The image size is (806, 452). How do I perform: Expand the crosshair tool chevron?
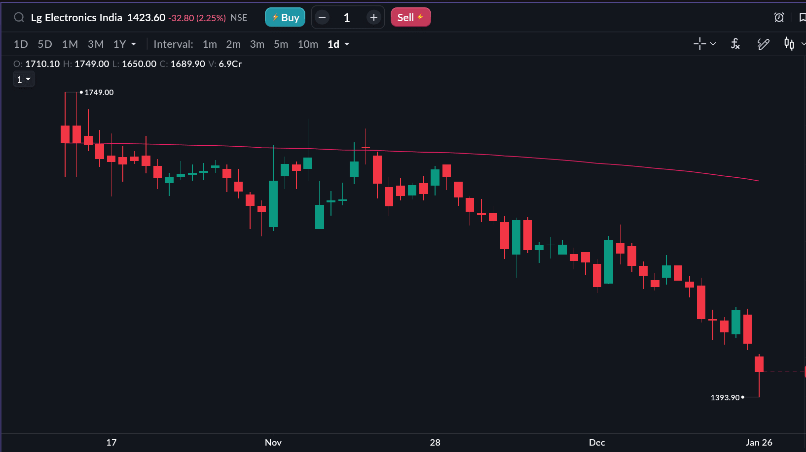tap(713, 44)
